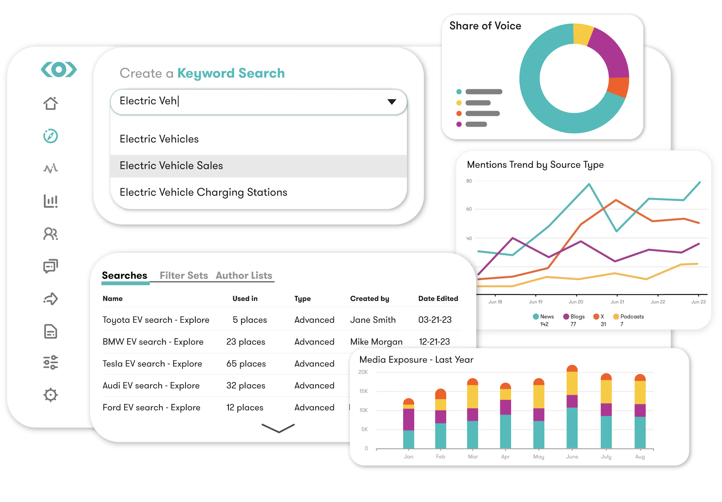This screenshot has width=722, height=502.
Task: Open the pulse line monitor icon
Action: coord(50,168)
